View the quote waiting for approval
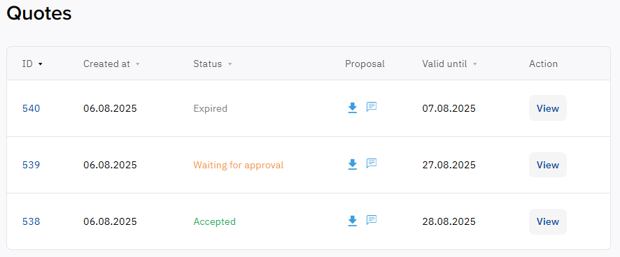The image size is (620, 257). pyautogui.click(x=548, y=165)
